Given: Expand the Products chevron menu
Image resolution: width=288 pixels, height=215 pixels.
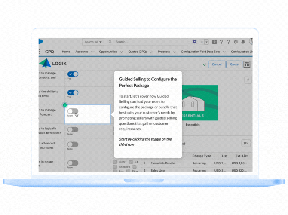Looking at the screenshot, I should click(x=174, y=52).
